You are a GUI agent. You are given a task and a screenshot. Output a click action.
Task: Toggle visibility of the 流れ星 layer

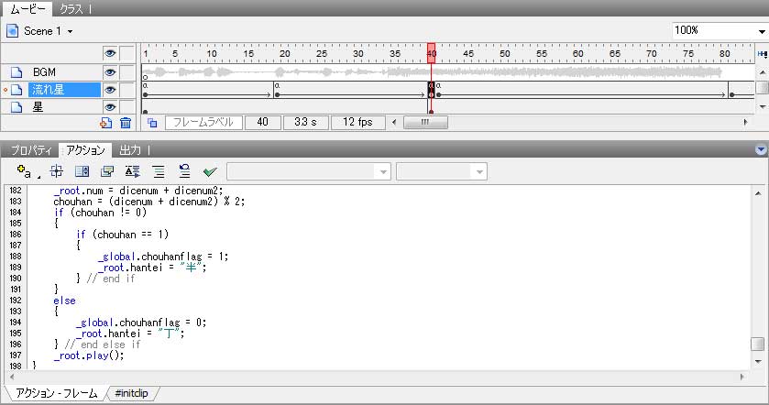(110, 90)
